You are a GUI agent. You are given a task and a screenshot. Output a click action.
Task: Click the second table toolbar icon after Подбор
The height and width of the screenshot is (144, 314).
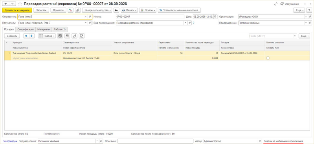[x=67, y=36]
